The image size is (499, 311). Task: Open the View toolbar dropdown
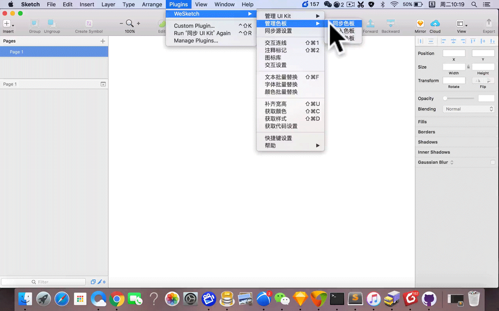(462, 24)
